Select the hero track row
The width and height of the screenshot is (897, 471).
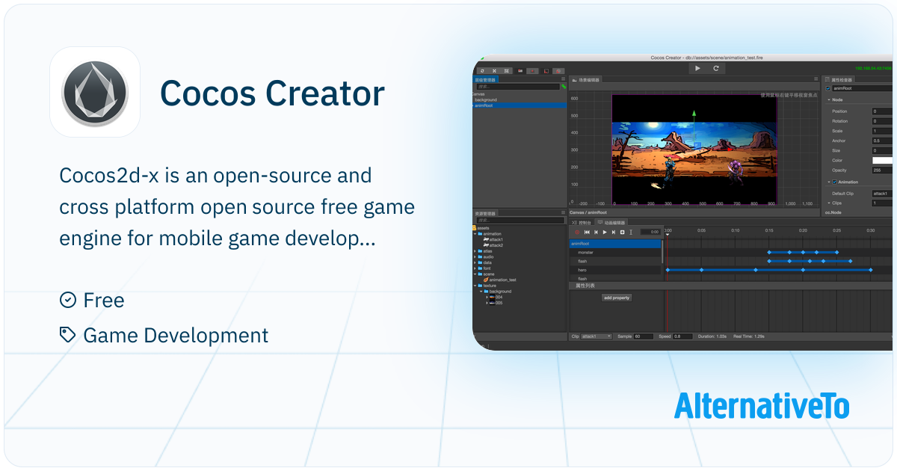(615, 270)
